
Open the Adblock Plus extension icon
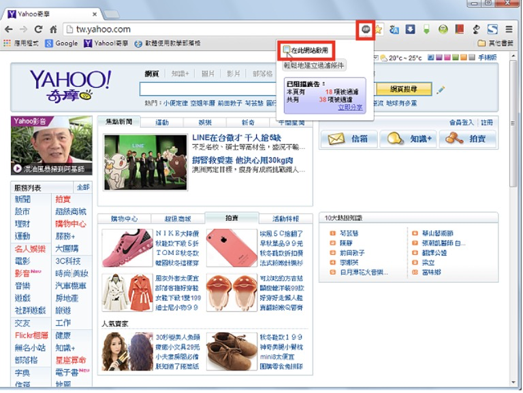[x=366, y=30]
